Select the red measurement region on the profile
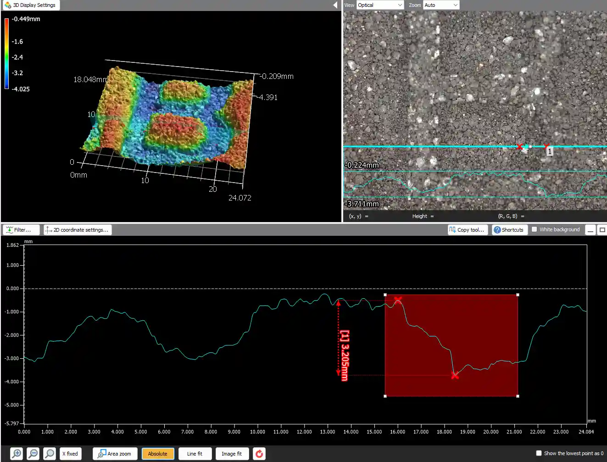607x462 pixels. click(x=452, y=345)
